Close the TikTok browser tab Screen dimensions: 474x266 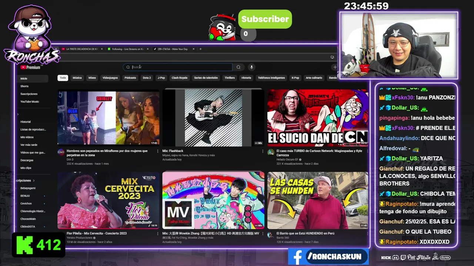coord(193,49)
